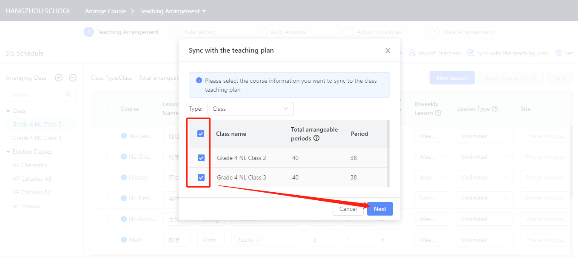Uncheck Grade 4 NL Class 3 checkbox
The width and height of the screenshot is (578, 258).
pyautogui.click(x=201, y=177)
